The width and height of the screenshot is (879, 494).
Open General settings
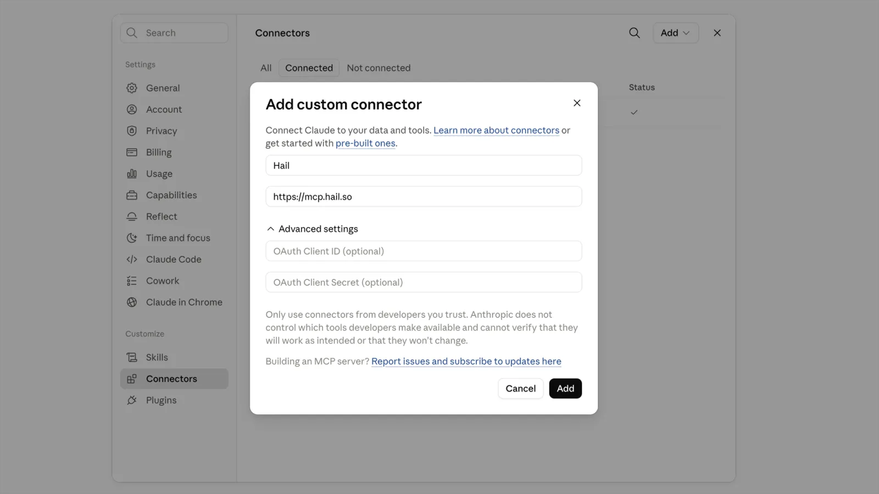174,88
